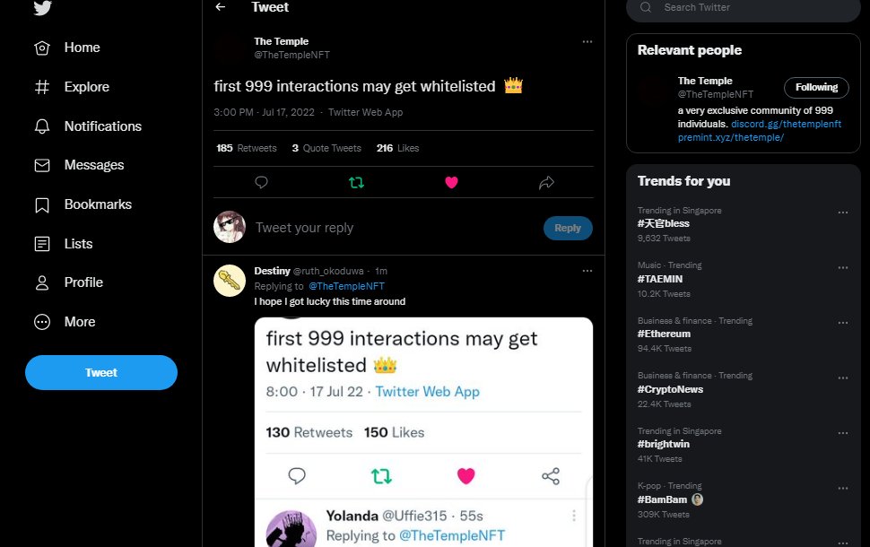The image size is (870, 547).
Task: Open more options on Destiny's reply
Action: [x=587, y=271]
